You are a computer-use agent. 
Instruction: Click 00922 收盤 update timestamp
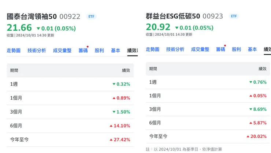(30, 35)
